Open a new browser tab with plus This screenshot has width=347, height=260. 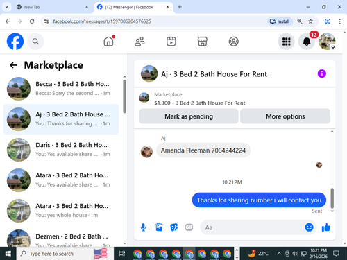pyautogui.click(x=180, y=7)
